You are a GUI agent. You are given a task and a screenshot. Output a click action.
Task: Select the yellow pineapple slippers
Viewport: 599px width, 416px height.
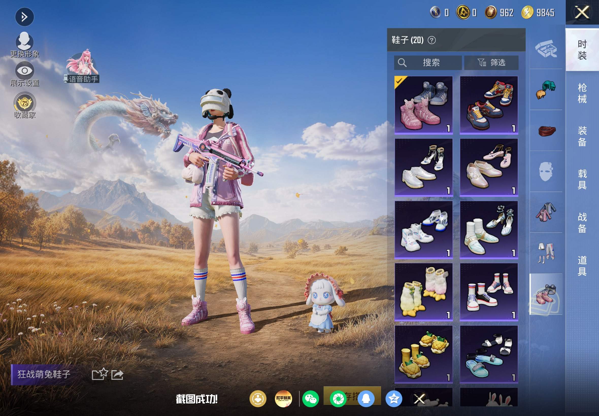[424, 354]
